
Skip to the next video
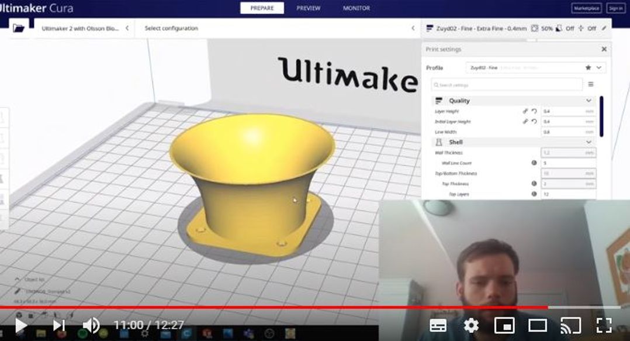coord(59,325)
